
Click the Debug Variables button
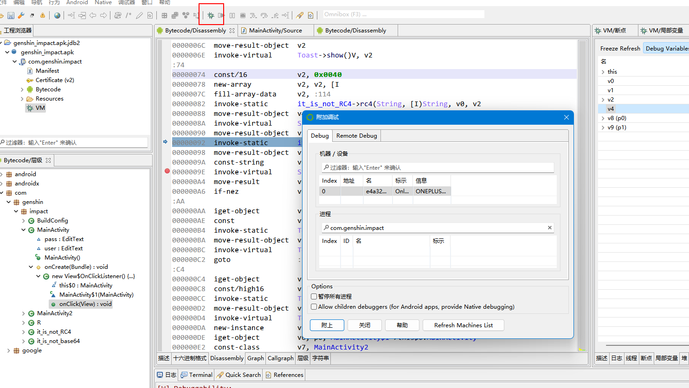click(667, 48)
